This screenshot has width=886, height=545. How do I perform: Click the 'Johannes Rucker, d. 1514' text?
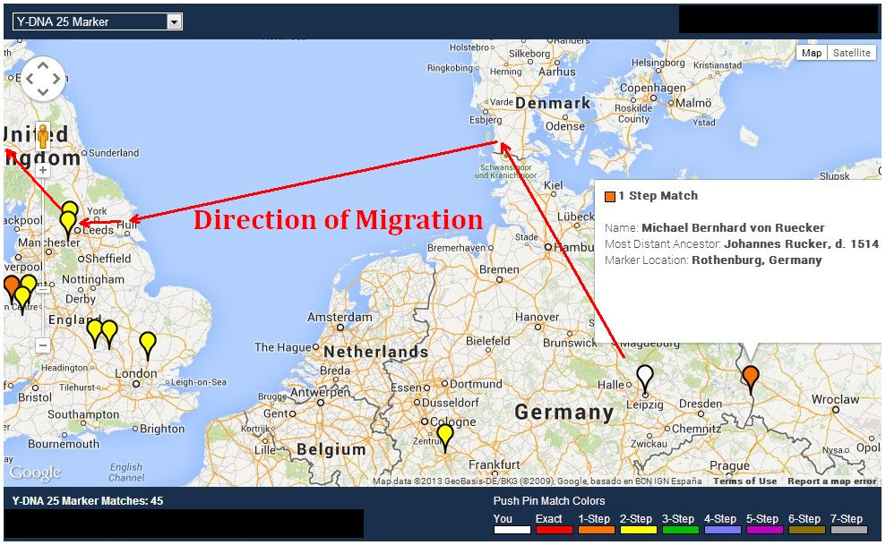(801, 244)
